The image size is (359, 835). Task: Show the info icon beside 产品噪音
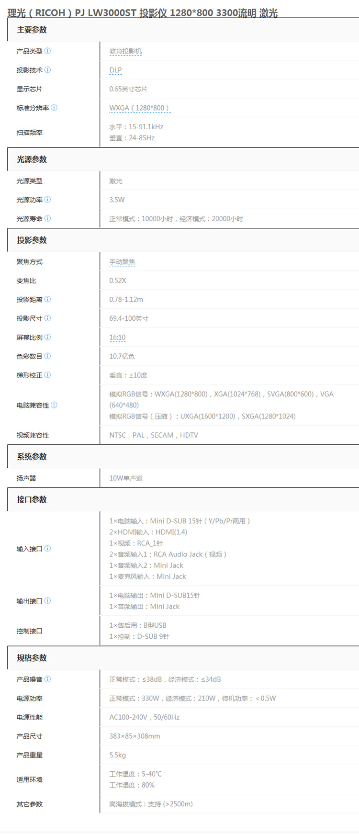47,679
